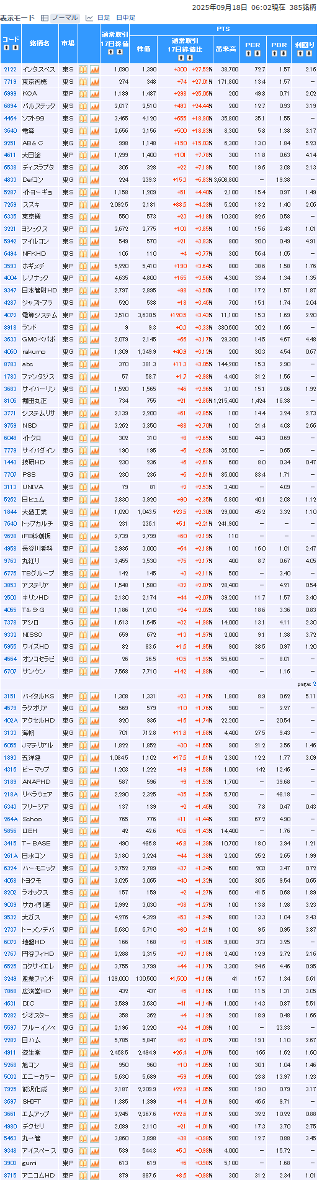
Task: Sort descending by 利回り column
Action: click(x=308, y=53)
